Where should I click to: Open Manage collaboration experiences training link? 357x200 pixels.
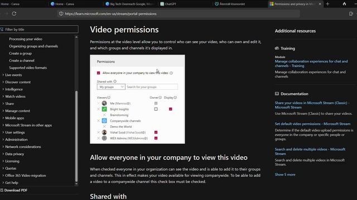click(x=311, y=63)
